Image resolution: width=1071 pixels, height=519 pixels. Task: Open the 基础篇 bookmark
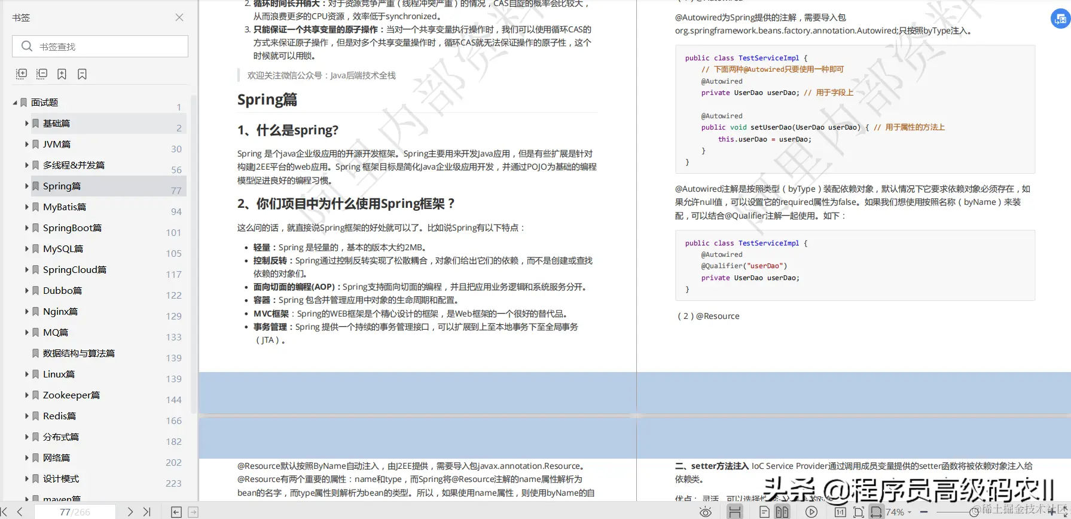(56, 124)
